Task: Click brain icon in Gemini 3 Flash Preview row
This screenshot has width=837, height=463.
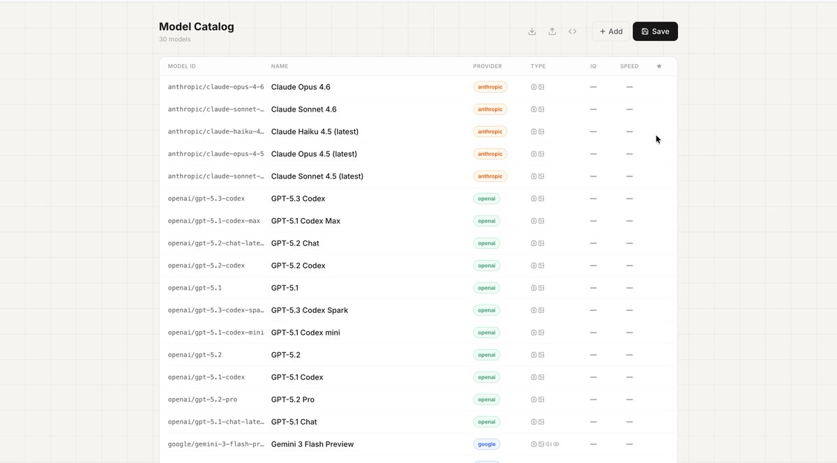Action: click(534, 444)
